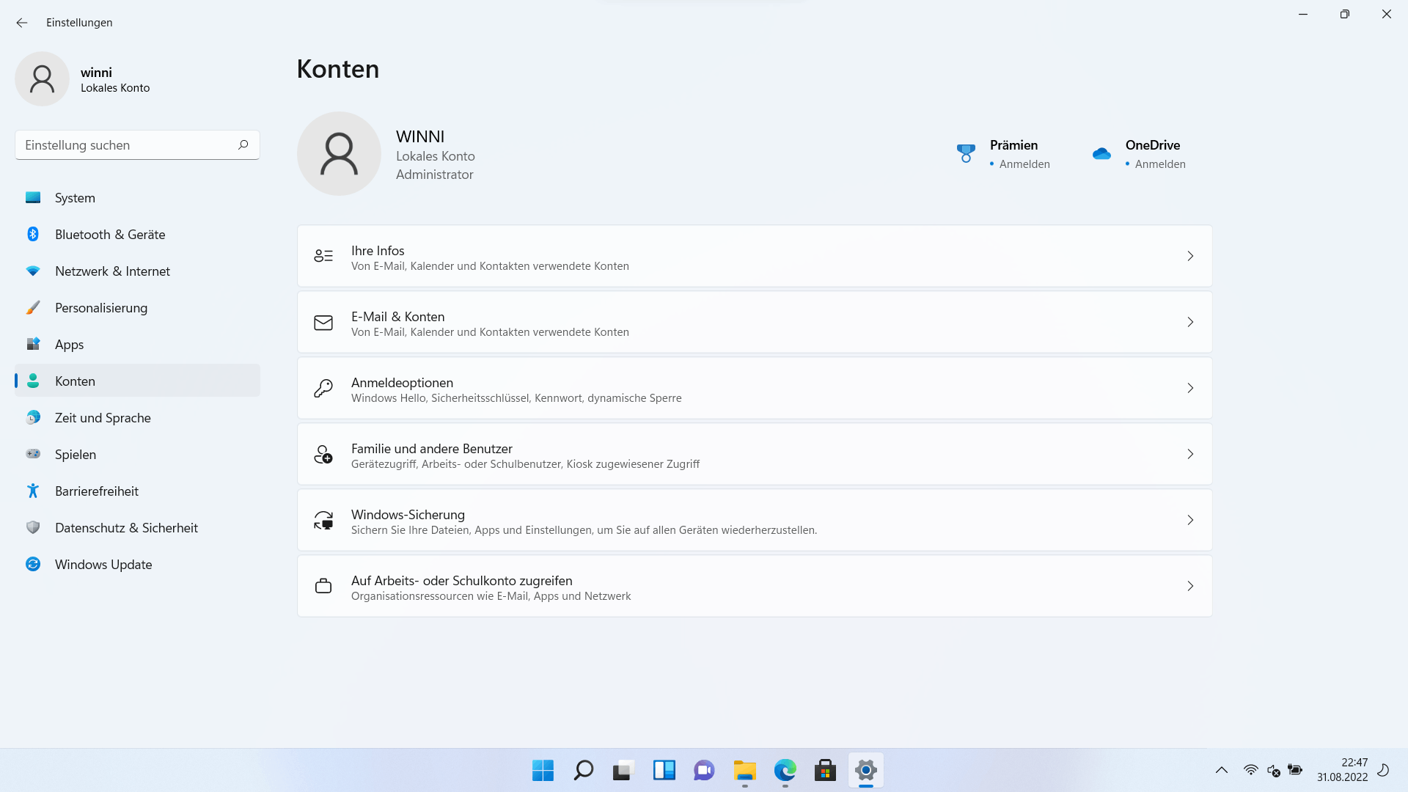Click the OneDrive cloud icon

click(x=1101, y=153)
